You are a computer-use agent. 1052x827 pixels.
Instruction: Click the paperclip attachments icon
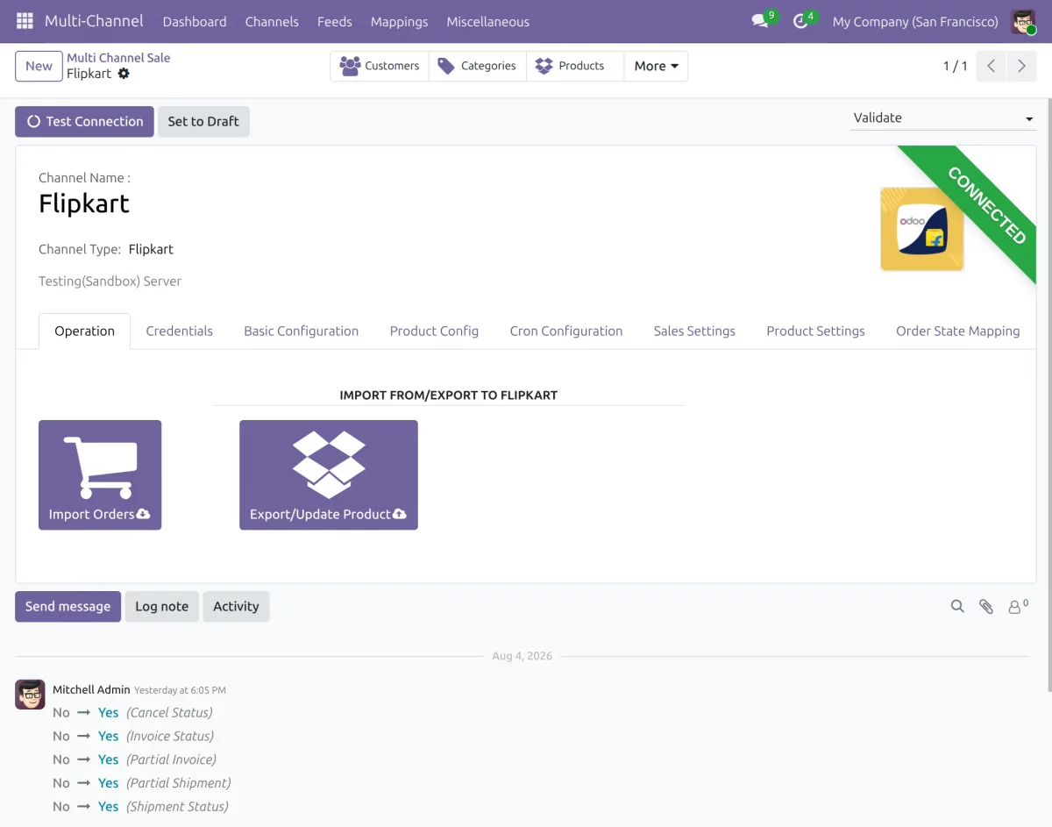pyautogui.click(x=986, y=606)
